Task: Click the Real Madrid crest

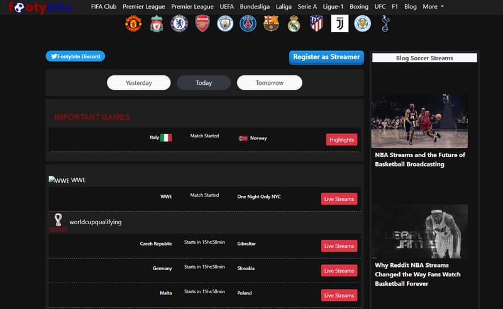Action: 294,24
